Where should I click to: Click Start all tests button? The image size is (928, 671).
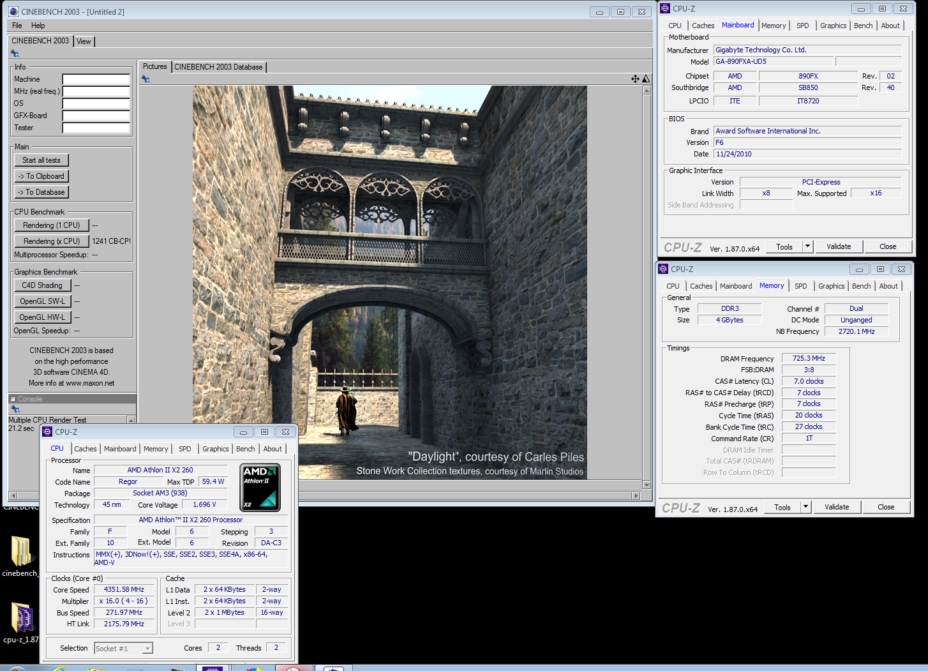[41, 160]
